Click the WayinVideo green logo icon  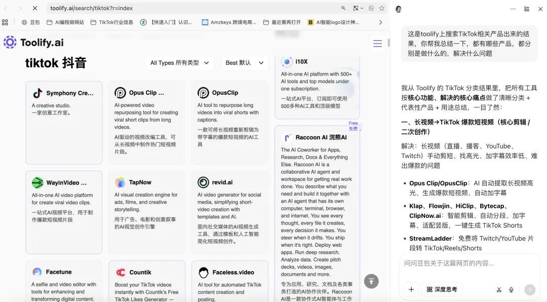[37, 182]
